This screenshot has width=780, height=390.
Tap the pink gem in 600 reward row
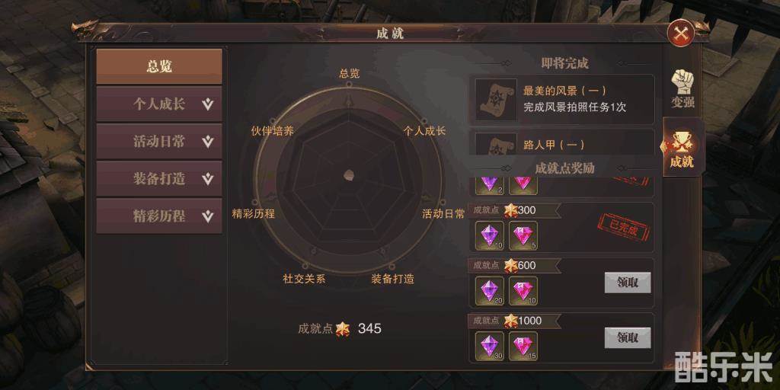523,290
